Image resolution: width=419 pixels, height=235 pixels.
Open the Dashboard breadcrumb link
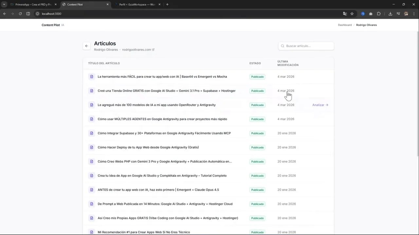point(345,25)
